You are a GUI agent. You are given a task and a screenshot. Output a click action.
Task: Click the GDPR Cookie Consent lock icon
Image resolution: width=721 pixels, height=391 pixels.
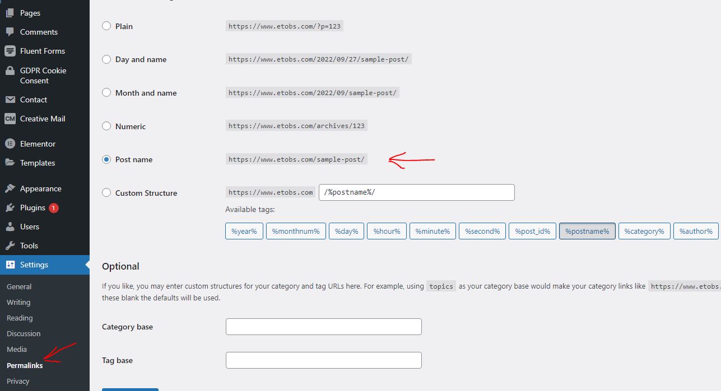click(10, 71)
